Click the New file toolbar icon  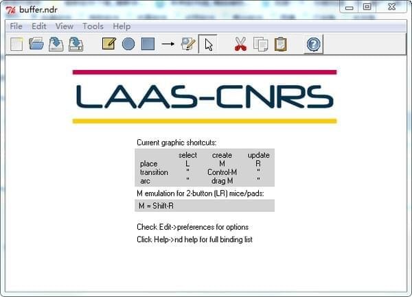pos(16,44)
